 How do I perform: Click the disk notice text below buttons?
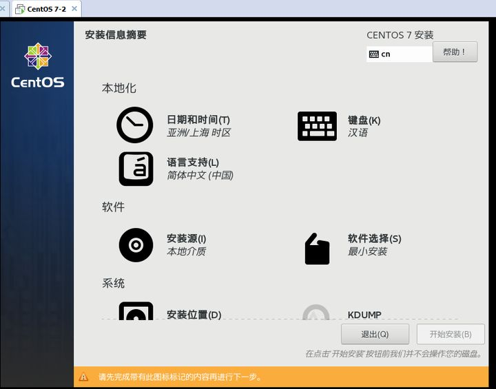tap(394, 354)
